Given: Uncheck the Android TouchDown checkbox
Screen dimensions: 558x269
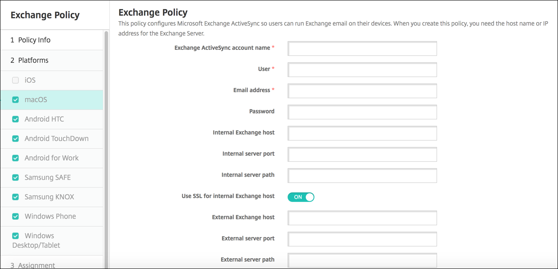Looking at the screenshot, I should click(16, 139).
